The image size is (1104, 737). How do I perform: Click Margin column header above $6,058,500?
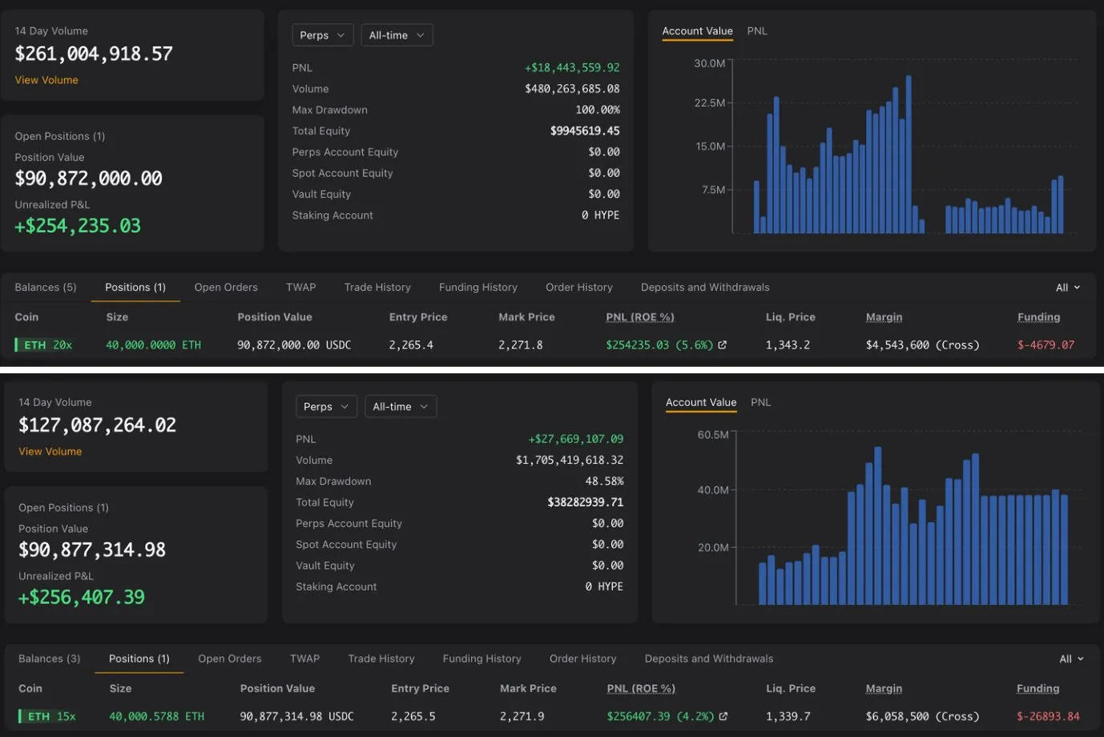coord(884,689)
